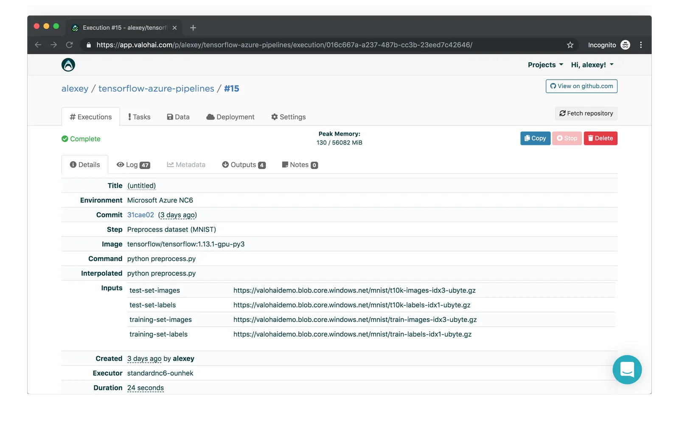This screenshot has width=679, height=433.
Task: Click the (untitled) title text
Action: 142,186
